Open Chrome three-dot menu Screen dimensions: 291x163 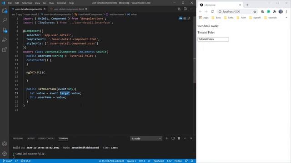[x=287, y=12]
